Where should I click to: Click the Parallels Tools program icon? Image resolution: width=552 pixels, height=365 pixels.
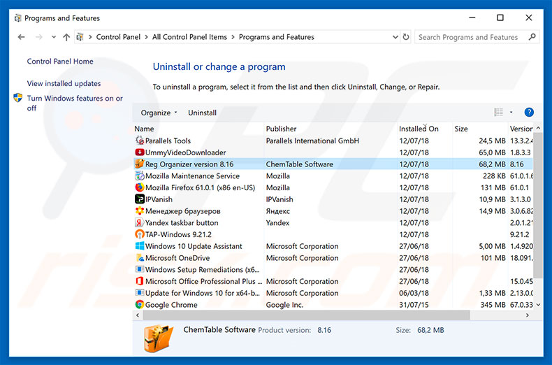(140, 141)
